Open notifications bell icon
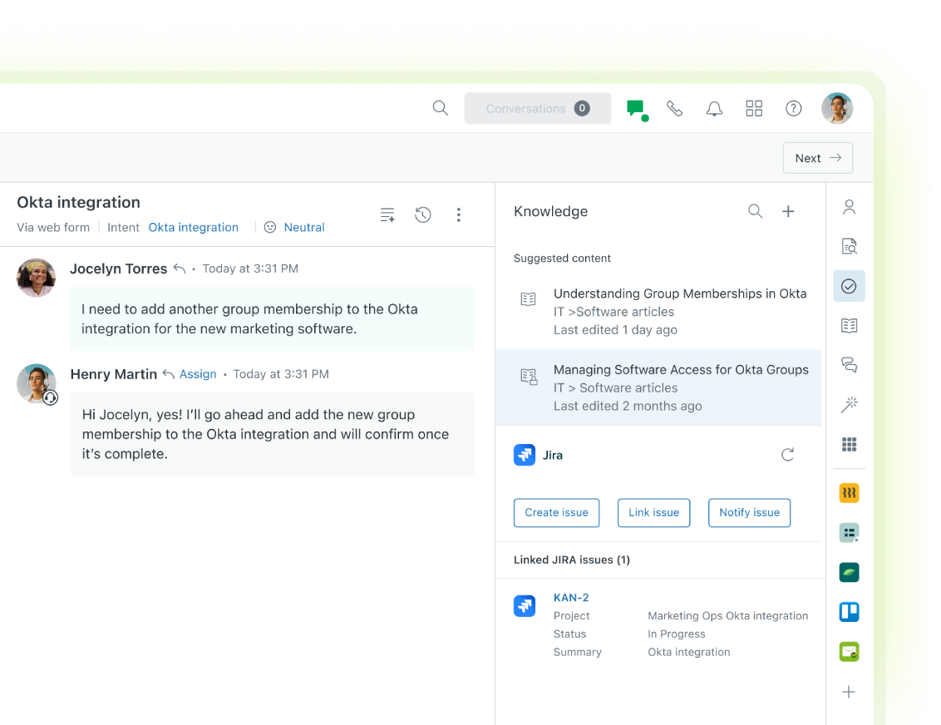 pyautogui.click(x=713, y=109)
